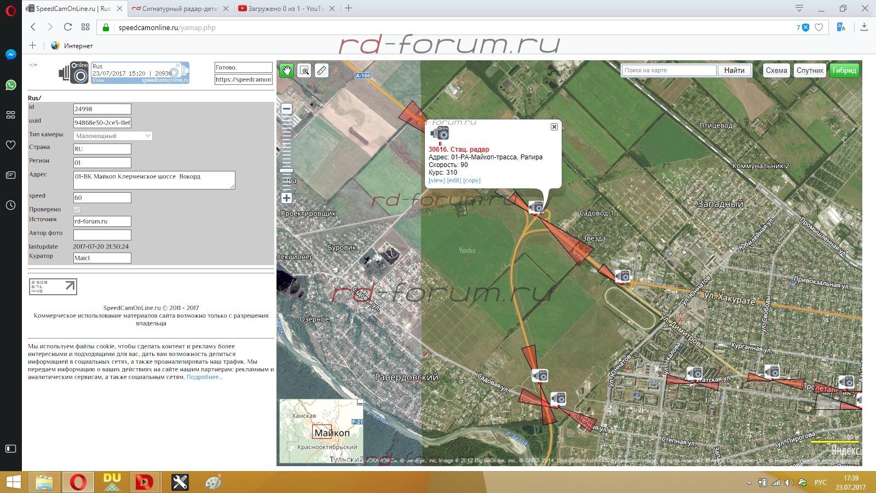Activate the zoom-to-area magnifier tool
Screen dimensions: 876x493
(304, 70)
